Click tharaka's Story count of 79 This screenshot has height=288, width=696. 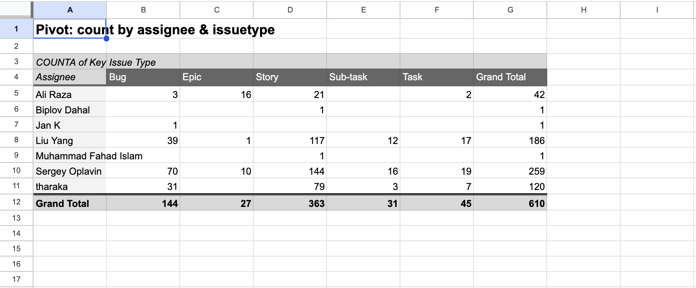click(290, 186)
